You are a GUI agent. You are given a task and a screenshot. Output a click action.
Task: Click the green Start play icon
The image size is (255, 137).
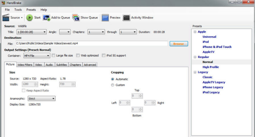(x=29, y=17)
